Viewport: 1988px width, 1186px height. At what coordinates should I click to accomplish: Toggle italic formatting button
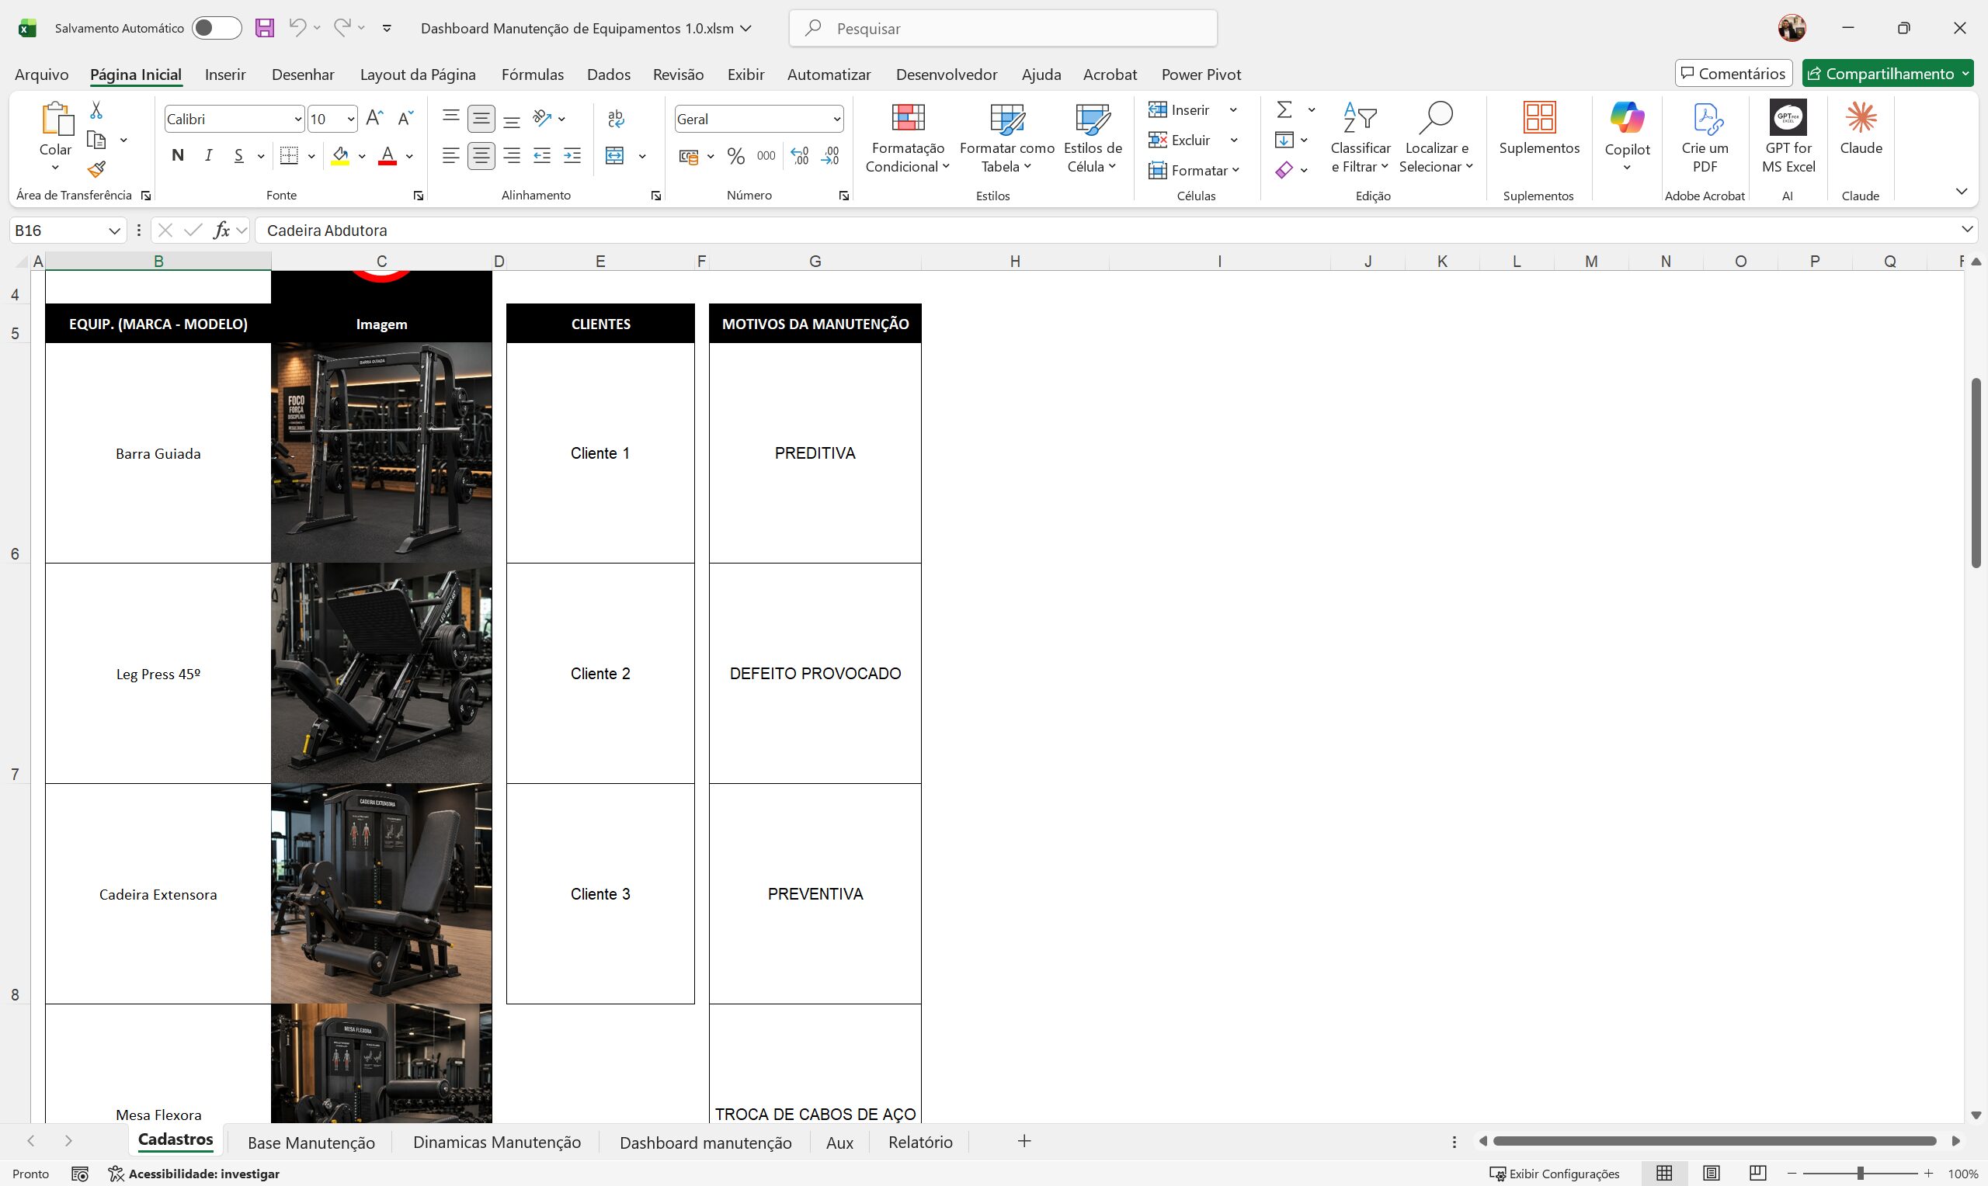coord(208,156)
